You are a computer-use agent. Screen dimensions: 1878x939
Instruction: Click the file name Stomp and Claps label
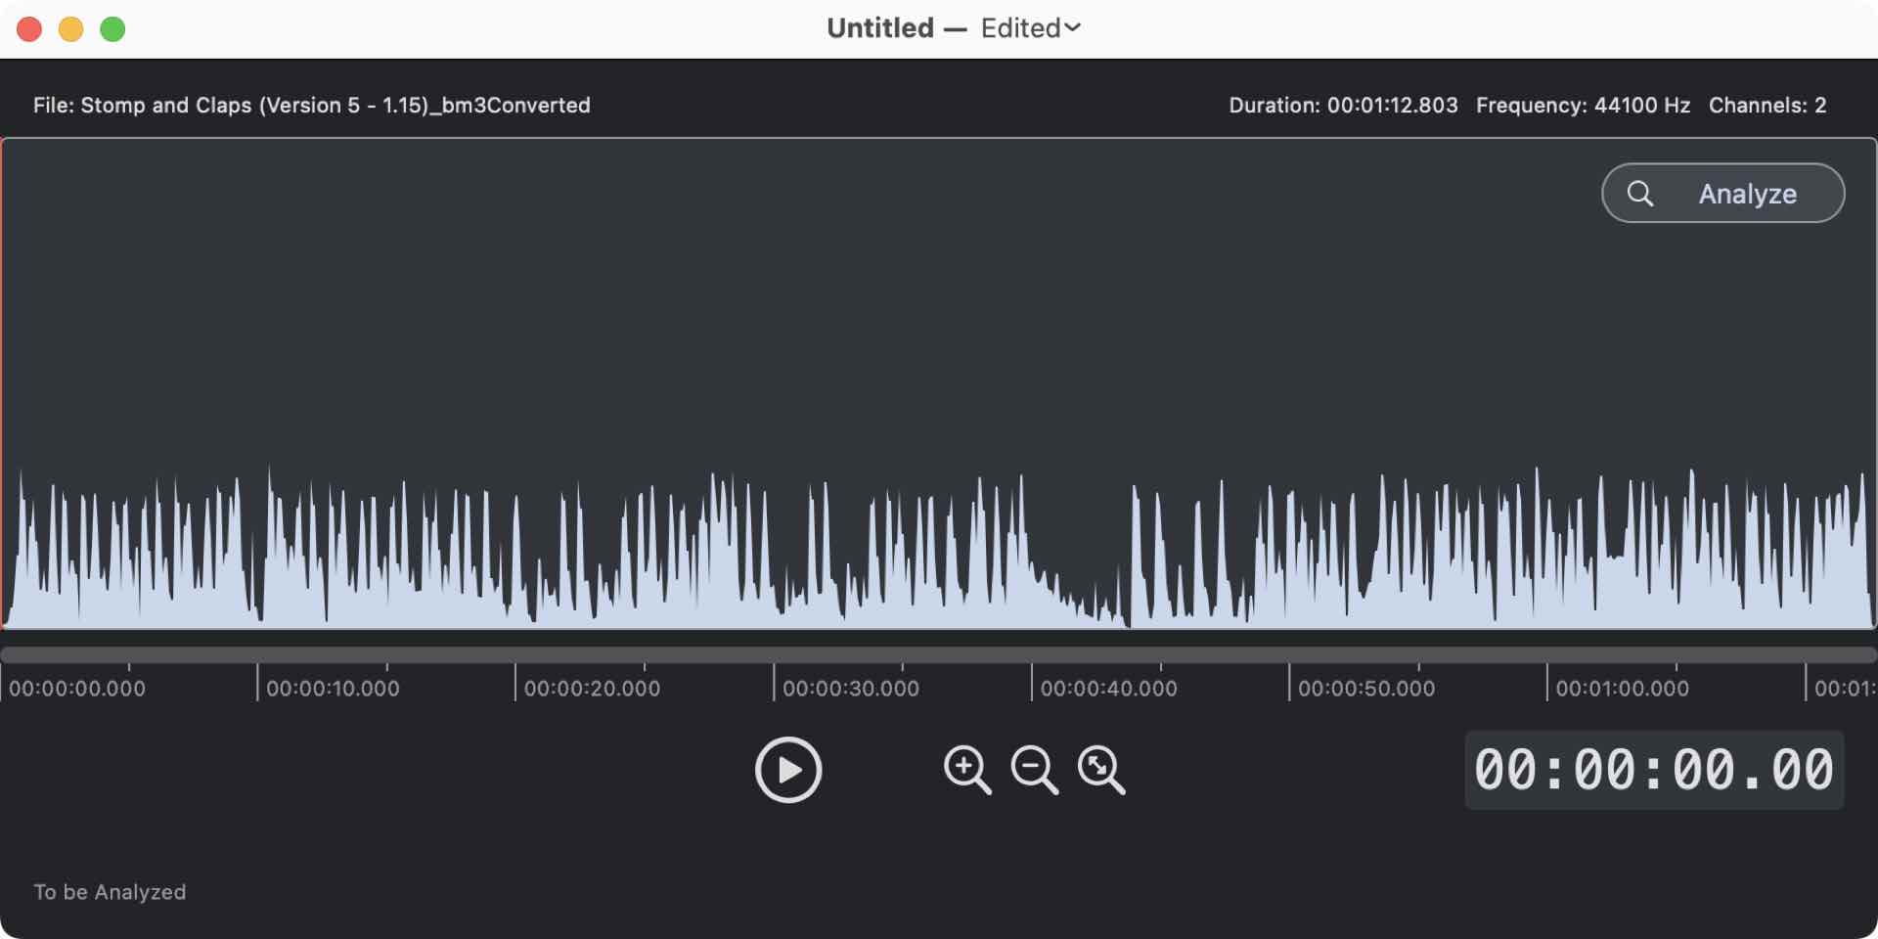(312, 106)
